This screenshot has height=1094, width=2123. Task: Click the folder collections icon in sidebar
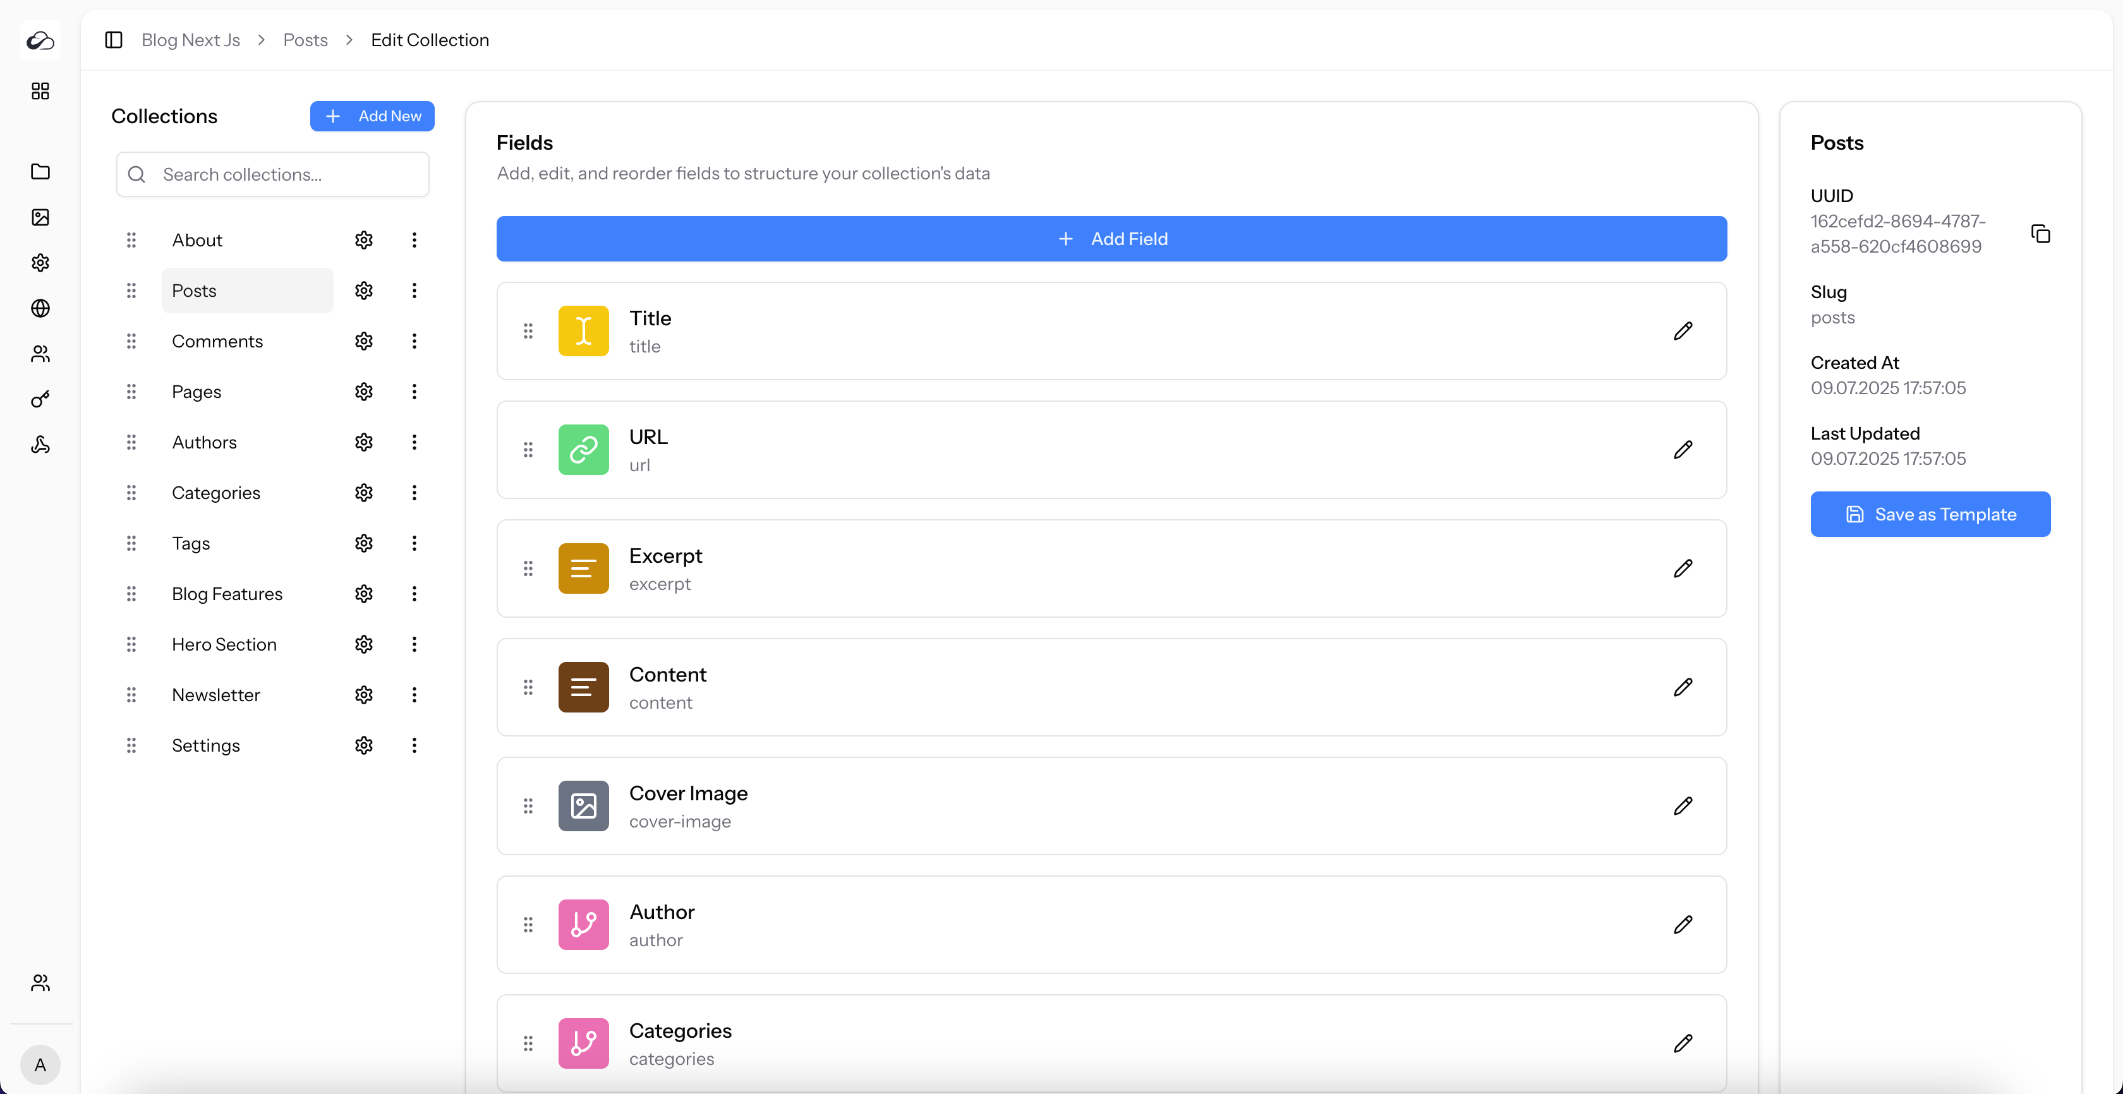pyautogui.click(x=40, y=171)
